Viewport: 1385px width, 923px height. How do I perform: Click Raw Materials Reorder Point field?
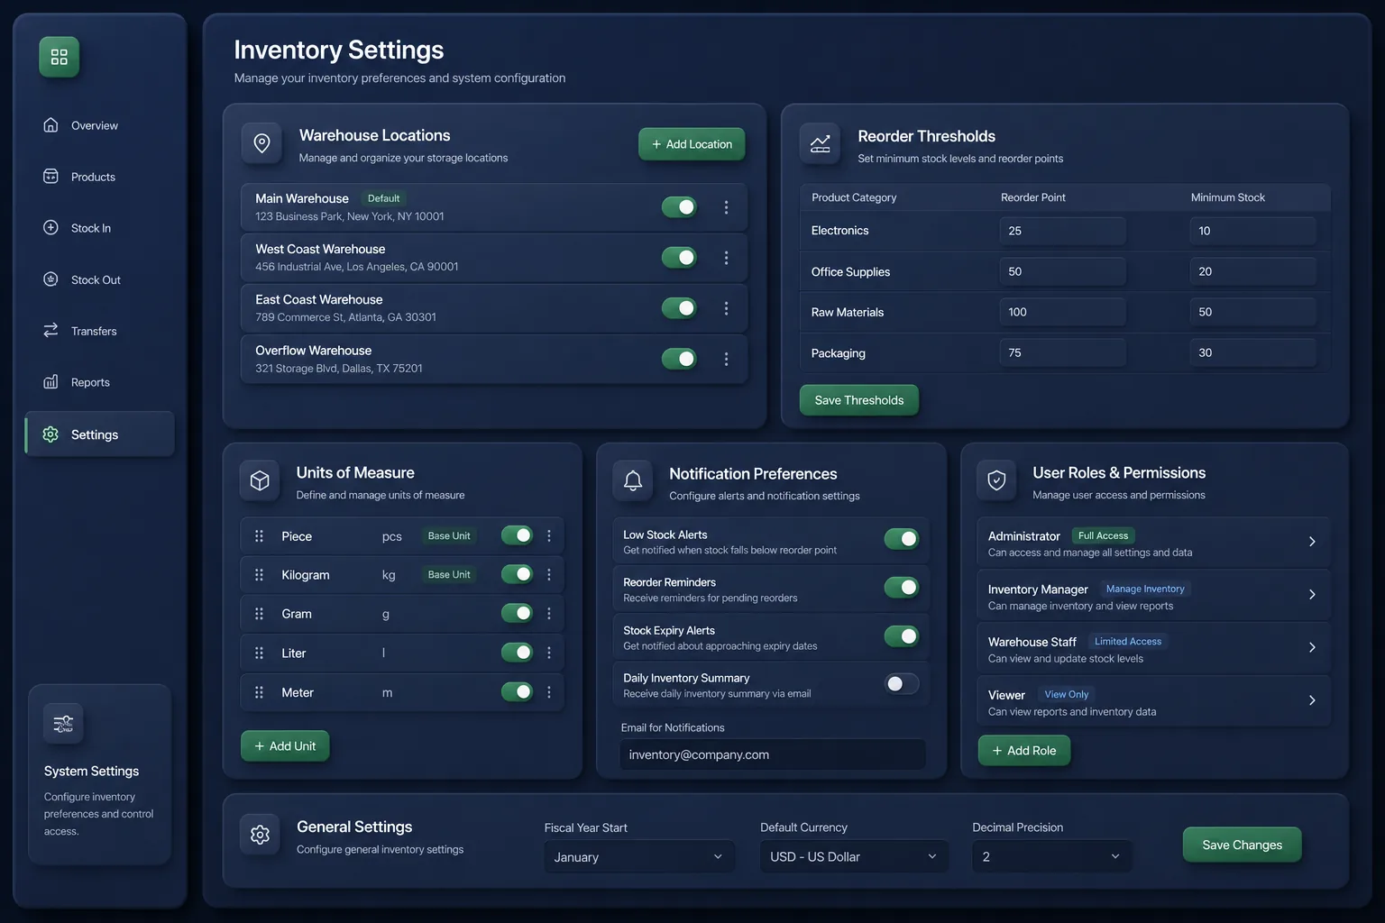coord(1062,312)
